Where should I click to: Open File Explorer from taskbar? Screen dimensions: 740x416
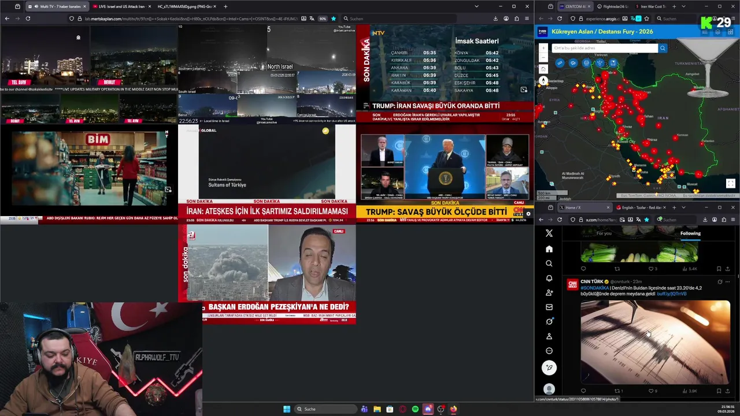pos(377,409)
